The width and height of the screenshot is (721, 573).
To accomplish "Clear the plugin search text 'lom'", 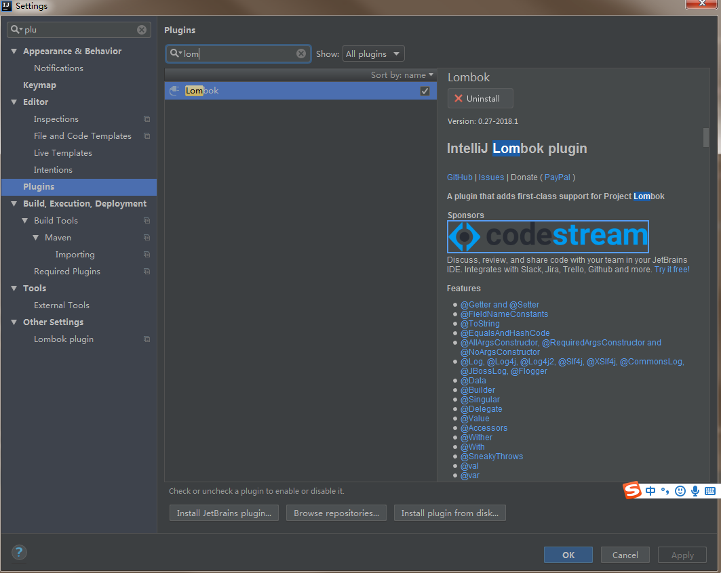I will pos(301,54).
